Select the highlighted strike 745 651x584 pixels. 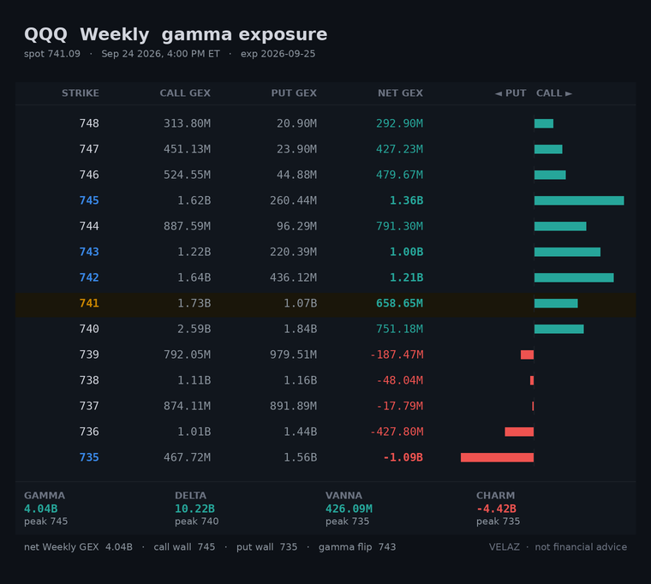pos(89,200)
